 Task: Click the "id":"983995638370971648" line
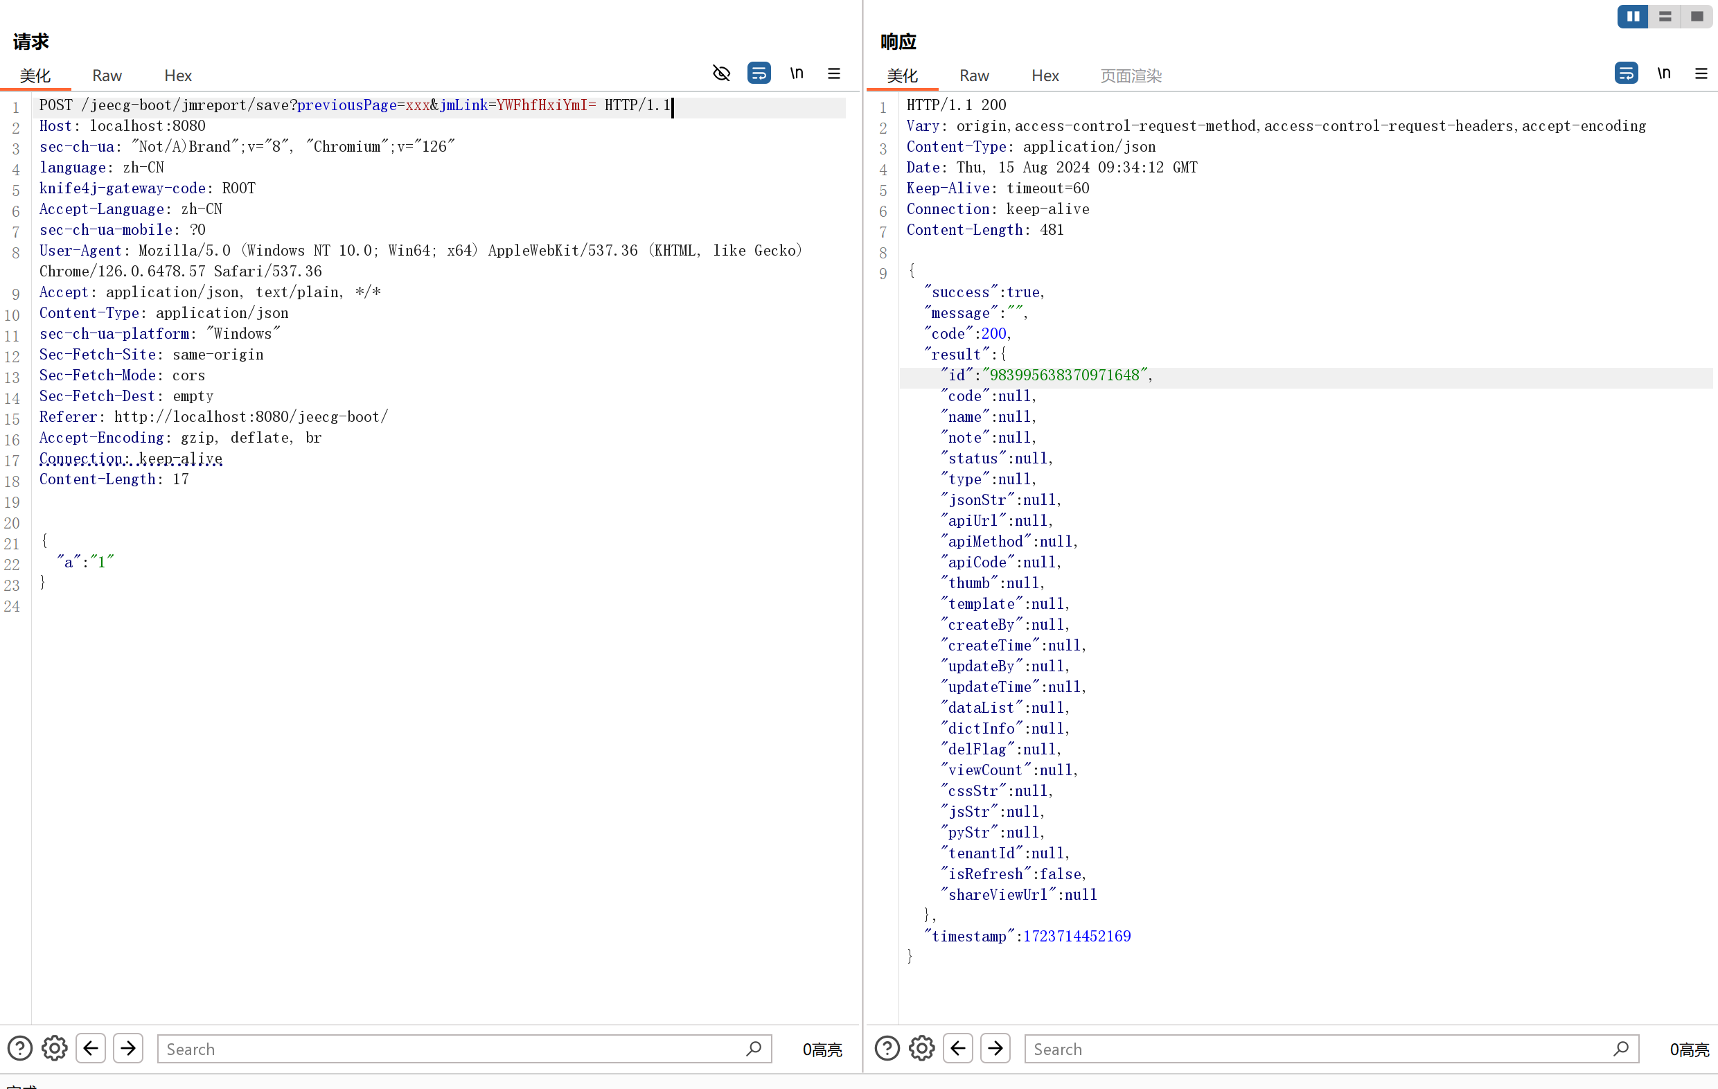[1046, 375]
